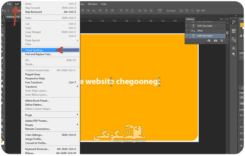The width and height of the screenshot is (245, 156).
Task: Select the 3D roll mode icon
Action: pyautogui.click(x=187, y=11)
